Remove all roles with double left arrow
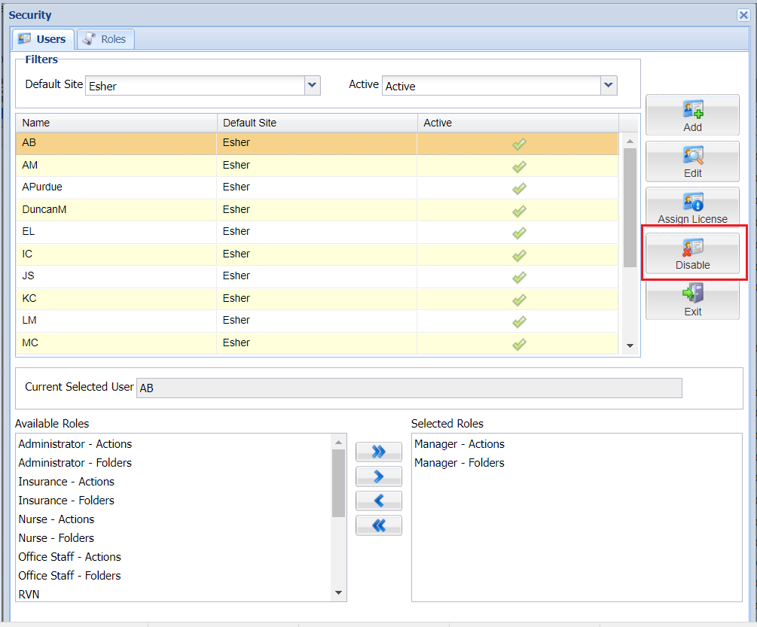This screenshot has width=757, height=627. 378,525
